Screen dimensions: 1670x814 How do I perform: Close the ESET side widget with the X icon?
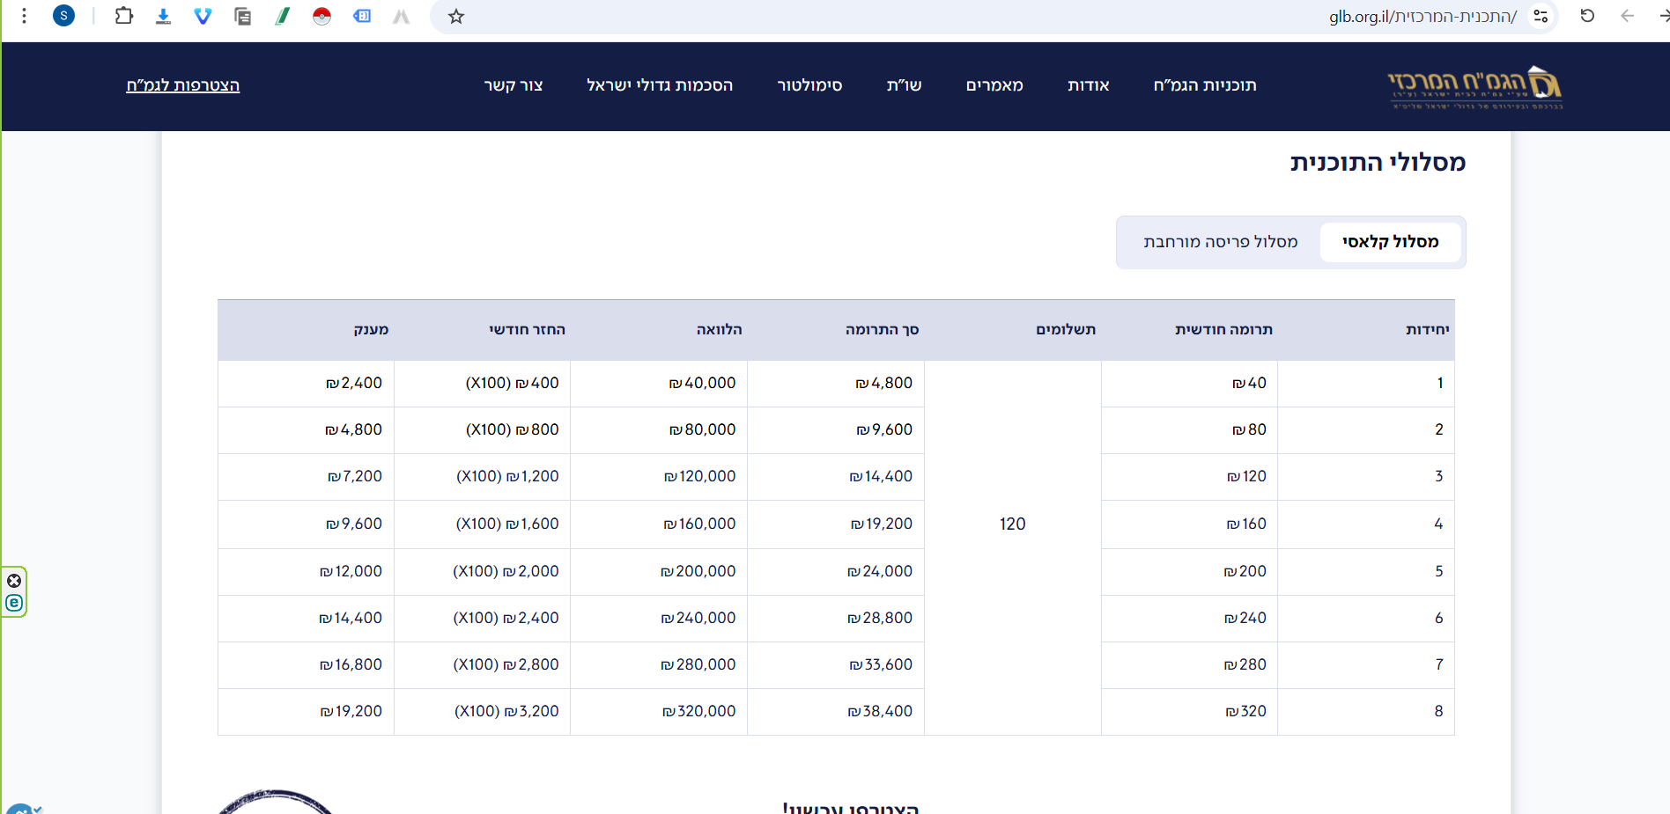[x=14, y=581]
